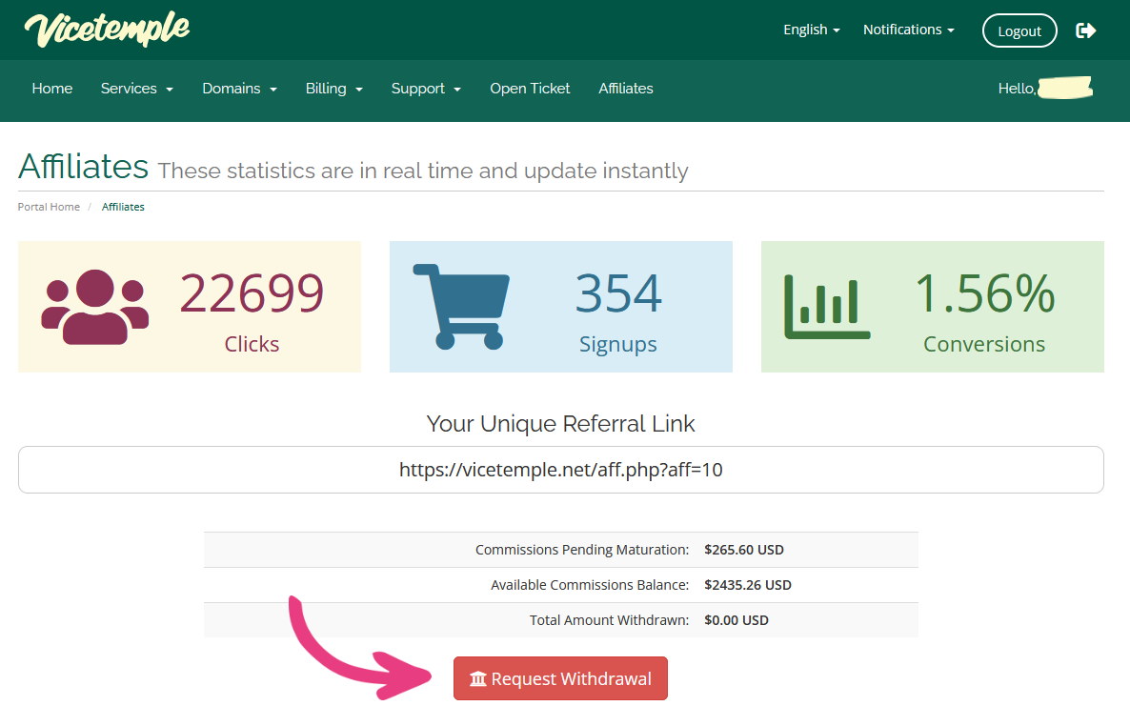Click the Available Commissions Balance label
Viewport: 1130px width, 726px height.
click(590, 585)
